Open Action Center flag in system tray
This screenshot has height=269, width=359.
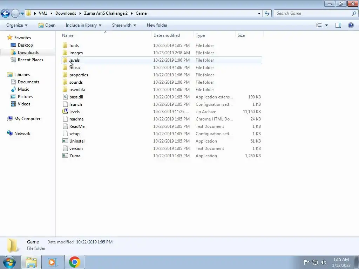[x=306, y=262]
